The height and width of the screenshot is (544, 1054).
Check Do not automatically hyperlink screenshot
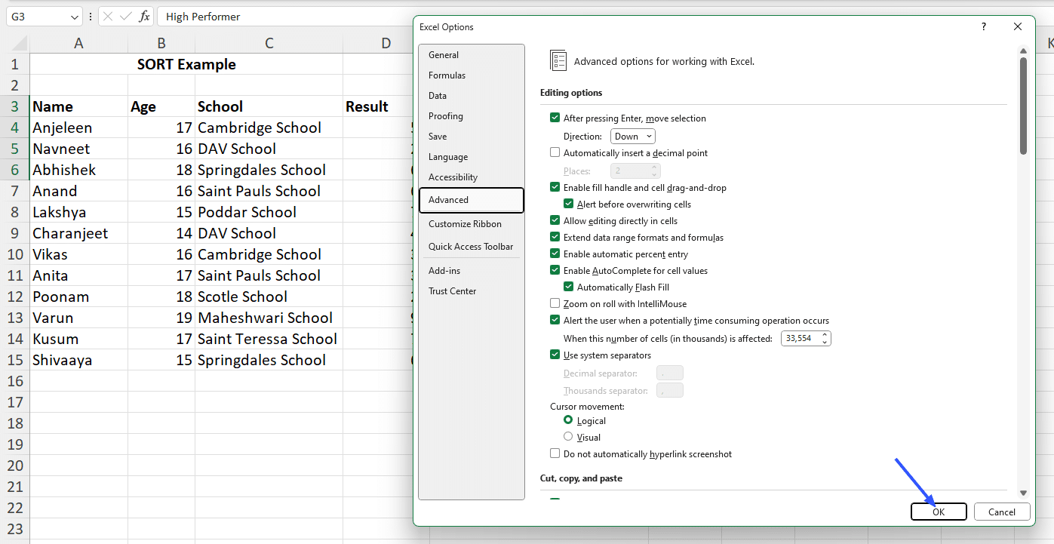[x=555, y=454]
